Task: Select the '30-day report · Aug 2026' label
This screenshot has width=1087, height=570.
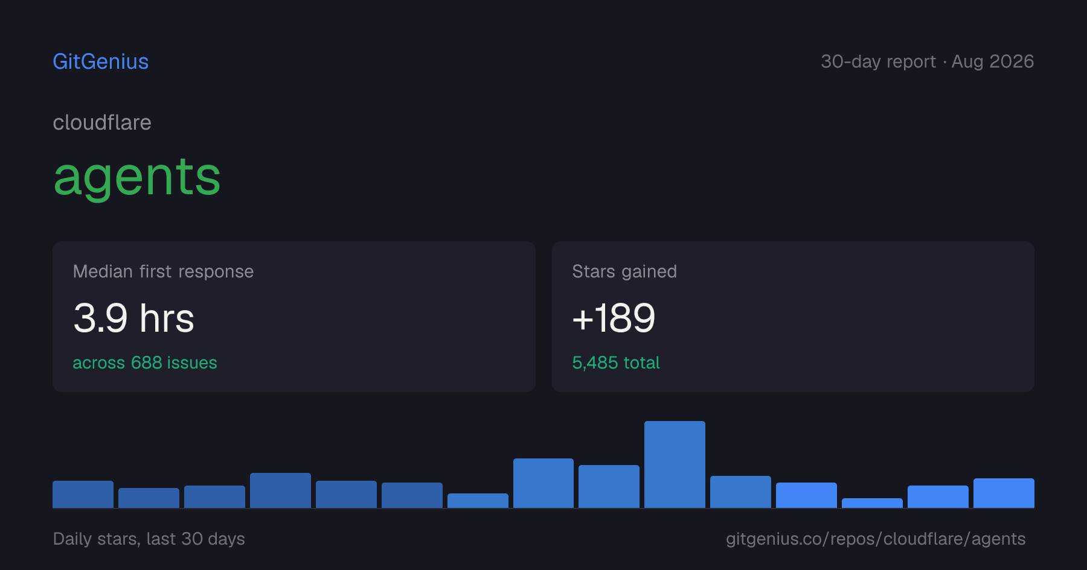Action: tap(927, 62)
